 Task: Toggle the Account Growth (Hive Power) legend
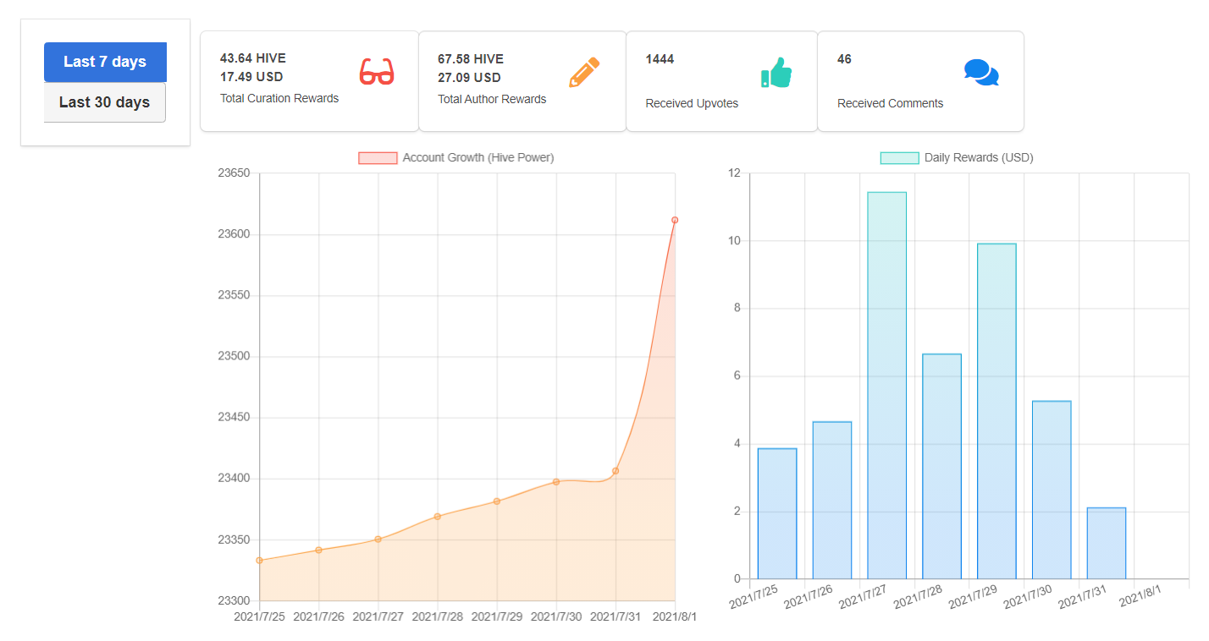(456, 157)
